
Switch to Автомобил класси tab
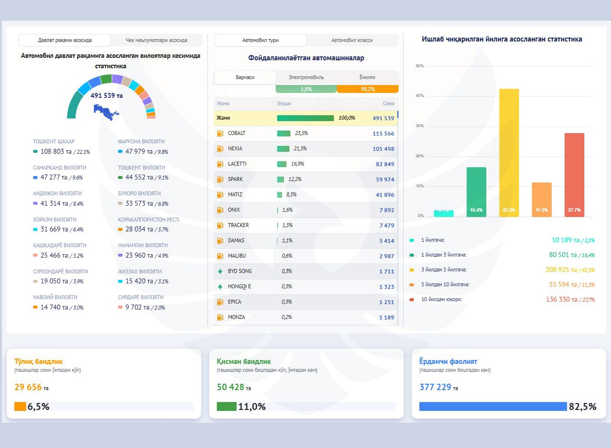tap(352, 41)
